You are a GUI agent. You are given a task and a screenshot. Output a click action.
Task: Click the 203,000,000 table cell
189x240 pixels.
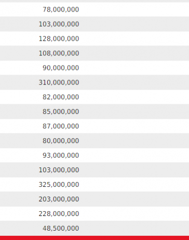tap(59, 199)
